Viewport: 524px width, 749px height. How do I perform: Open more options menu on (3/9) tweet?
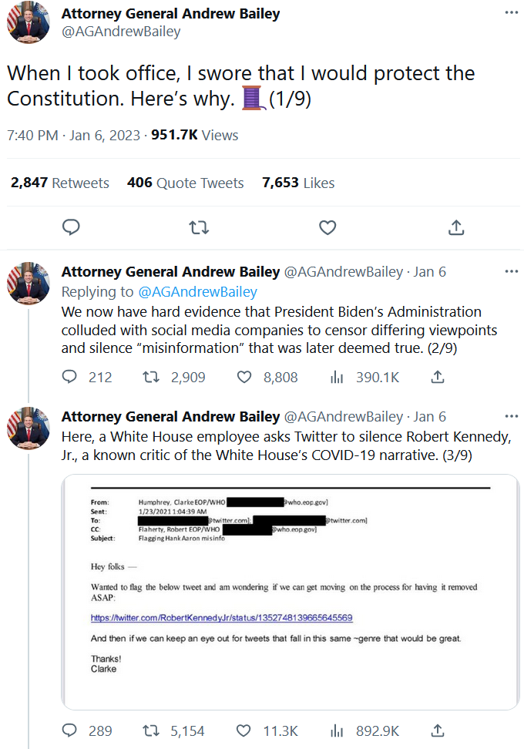(511, 416)
